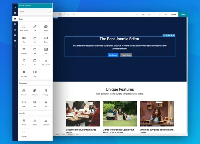The height and width of the screenshot is (144, 200).
Task: Open the document page icon in sidebar
Action: [15, 35]
